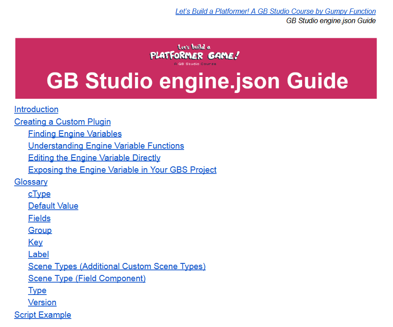
Task: Open the cType glossary entry
Action: (x=39, y=194)
